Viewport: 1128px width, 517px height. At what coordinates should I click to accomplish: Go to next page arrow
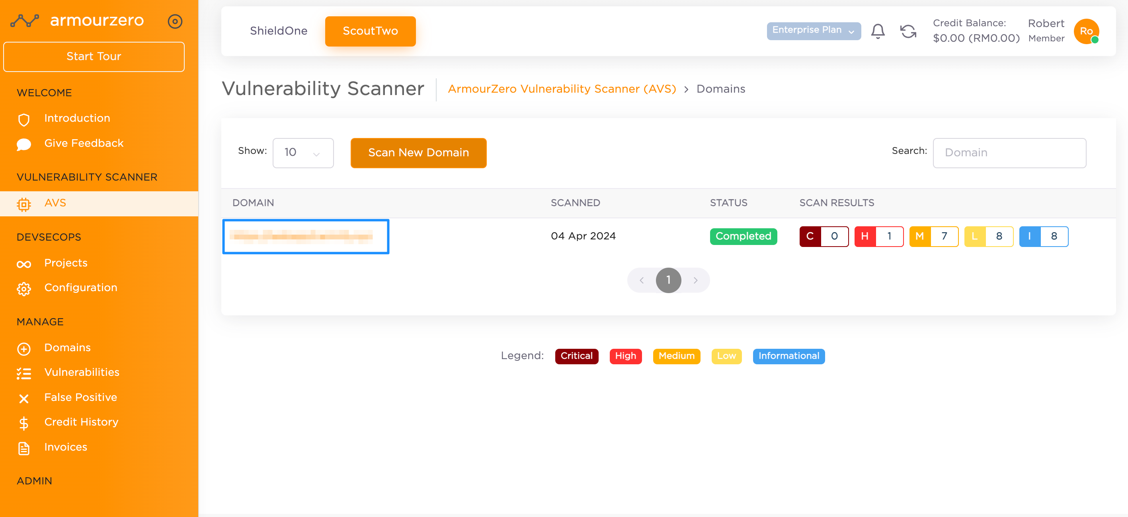(x=695, y=280)
